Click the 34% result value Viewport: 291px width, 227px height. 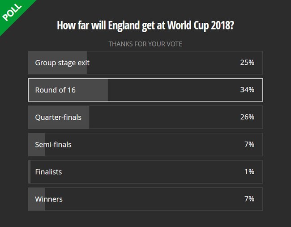point(247,90)
